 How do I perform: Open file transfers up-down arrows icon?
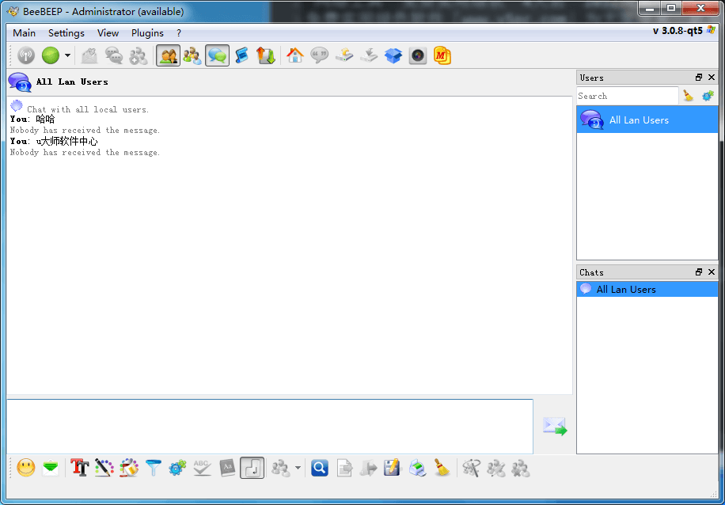(266, 56)
